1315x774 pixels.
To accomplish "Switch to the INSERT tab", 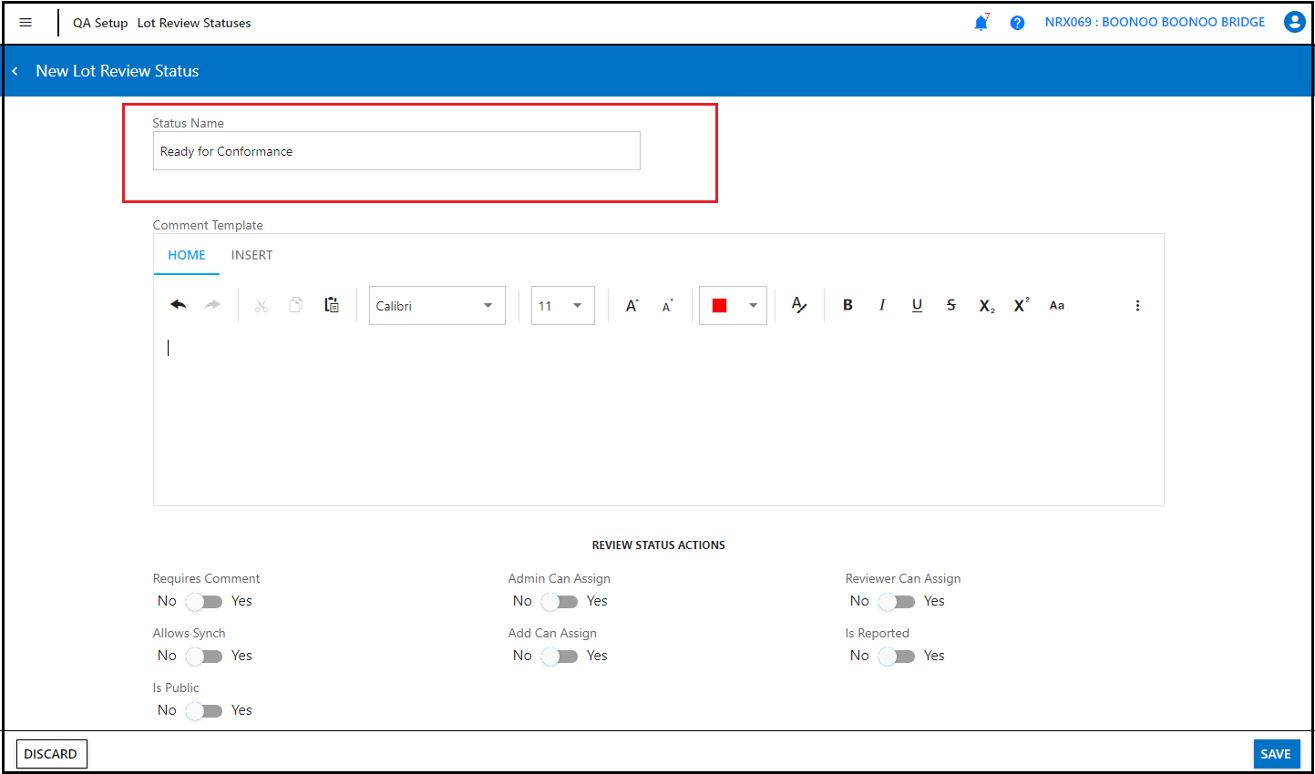I will [252, 255].
